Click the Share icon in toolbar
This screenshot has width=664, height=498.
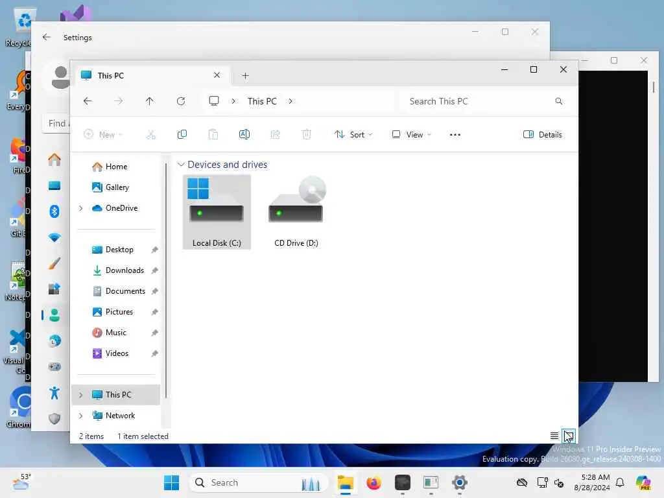point(275,135)
